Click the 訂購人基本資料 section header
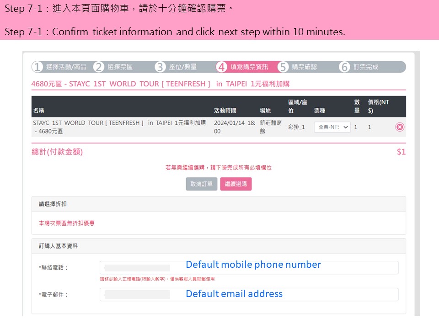Screen dimensions: 439x329 pyautogui.click(x=219, y=246)
